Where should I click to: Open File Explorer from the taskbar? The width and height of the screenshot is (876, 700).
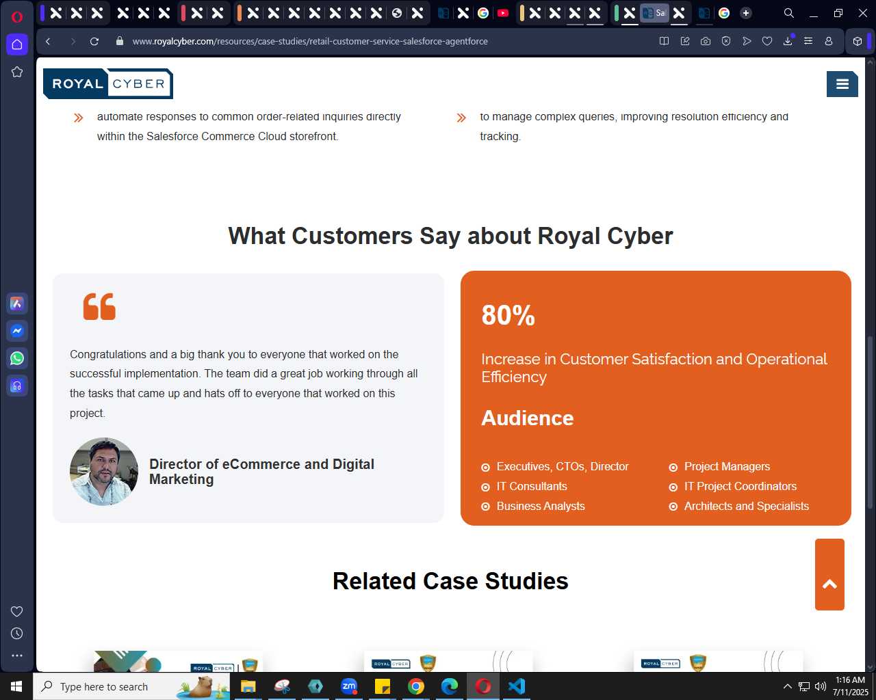pos(248,686)
